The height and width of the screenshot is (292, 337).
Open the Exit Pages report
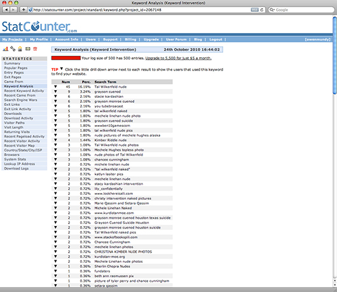(13, 77)
